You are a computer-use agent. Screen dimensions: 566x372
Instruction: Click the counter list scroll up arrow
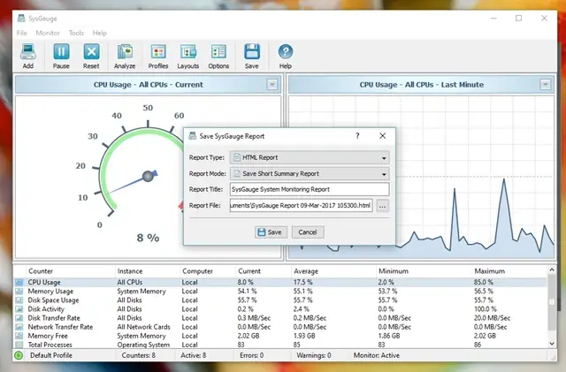click(552, 270)
